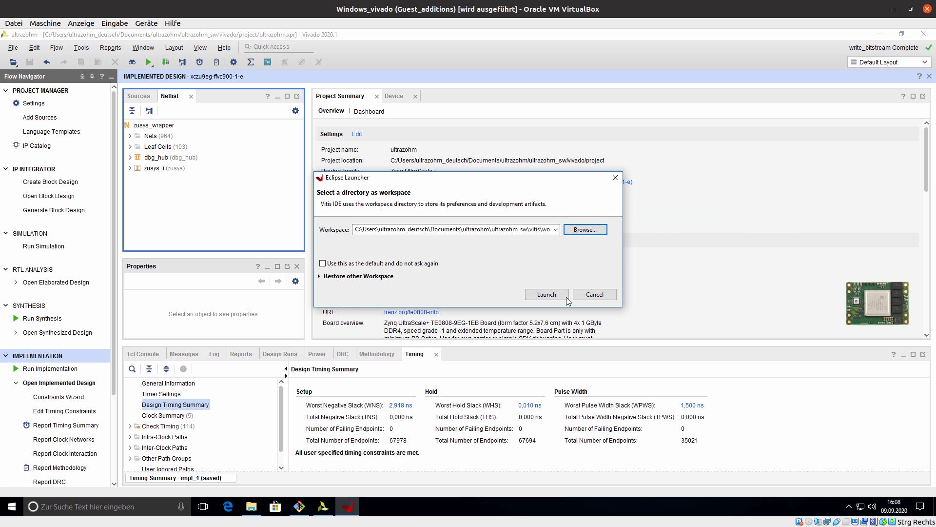936x527 pixels.
Task: Open the Reports menu
Action: pos(110,47)
